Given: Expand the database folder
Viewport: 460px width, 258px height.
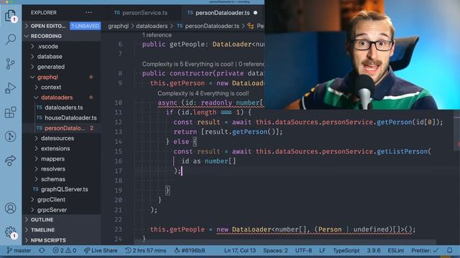Looking at the screenshot, I should (62, 57).
